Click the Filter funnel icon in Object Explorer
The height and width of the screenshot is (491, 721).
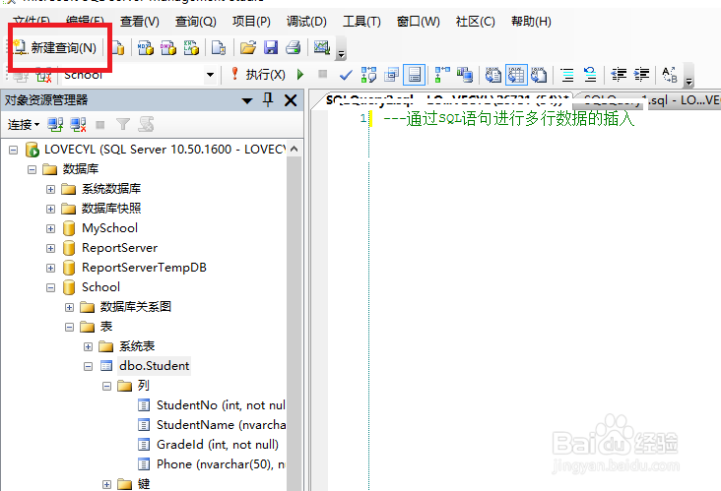coord(123,124)
